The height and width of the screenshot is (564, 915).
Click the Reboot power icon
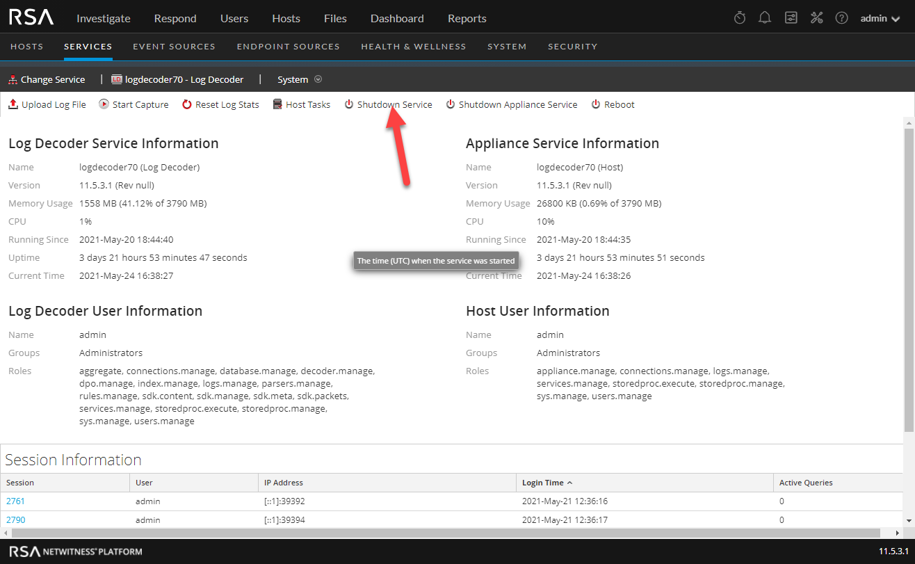(596, 104)
